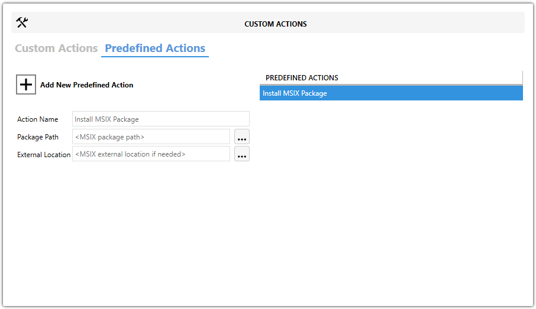Click the plus icon to add predefined action

click(x=26, y=84)
